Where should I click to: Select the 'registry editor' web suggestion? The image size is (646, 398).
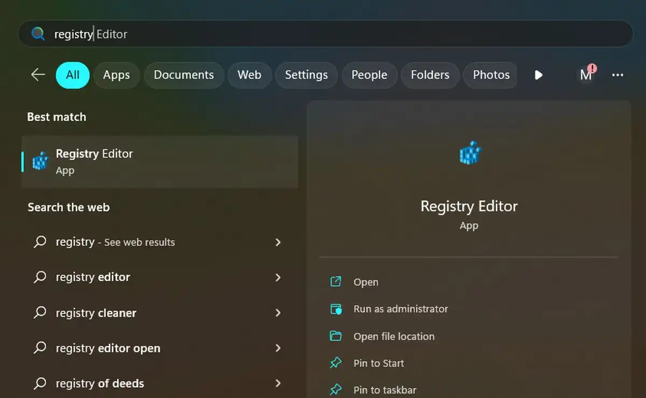click(159, 278)
